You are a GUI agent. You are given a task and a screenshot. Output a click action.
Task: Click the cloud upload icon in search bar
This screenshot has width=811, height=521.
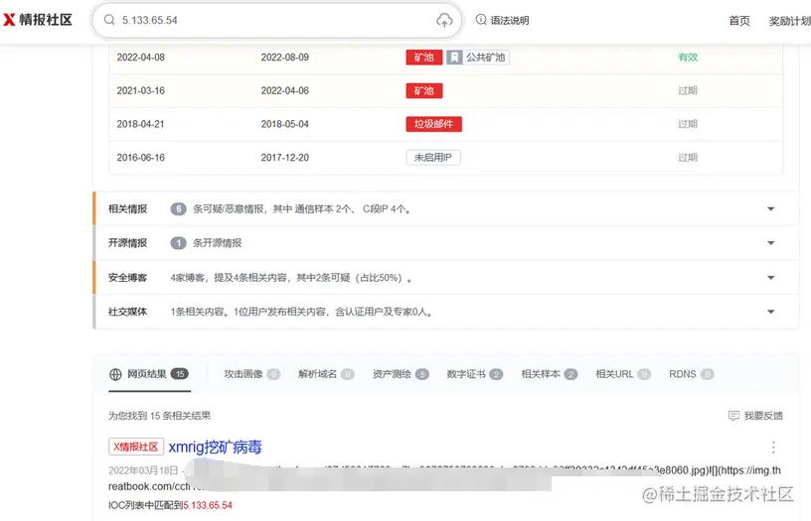tap(444, 20)
